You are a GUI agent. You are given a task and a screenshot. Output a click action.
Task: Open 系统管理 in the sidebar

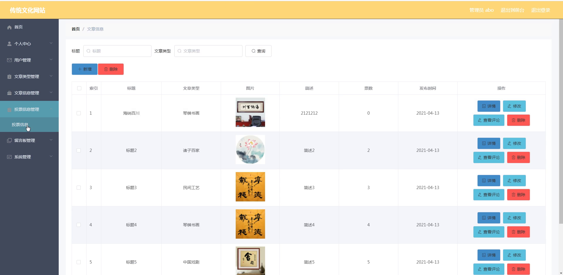click(x=29, y=157)
